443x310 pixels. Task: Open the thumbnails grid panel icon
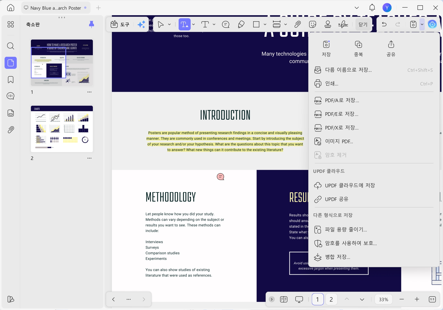coord(11,24)
